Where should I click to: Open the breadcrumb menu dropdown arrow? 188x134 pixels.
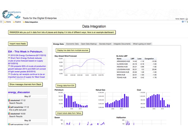click(x=1, y=22)
